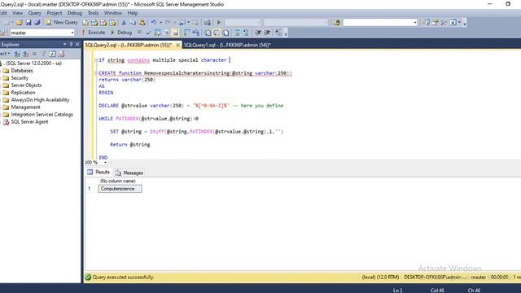Image resolution: width=521 pixels, height=293 pixels.
Task: Click the Parse checkmark icon
Action: tap(148, 33)
